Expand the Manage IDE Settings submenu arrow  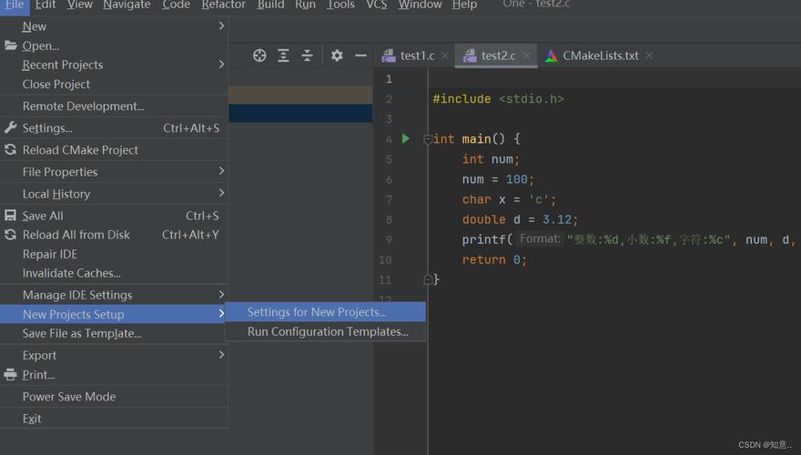point(221,295)
